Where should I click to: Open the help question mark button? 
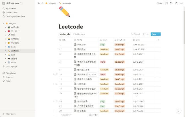(x=178, y=110)
